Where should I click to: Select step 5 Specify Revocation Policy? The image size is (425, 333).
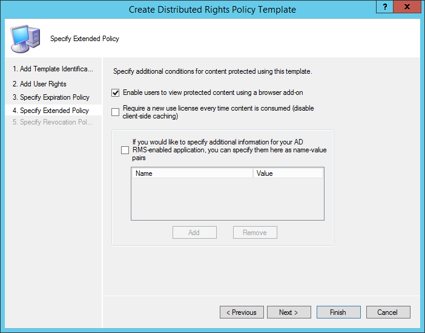[x=53, y=122]
